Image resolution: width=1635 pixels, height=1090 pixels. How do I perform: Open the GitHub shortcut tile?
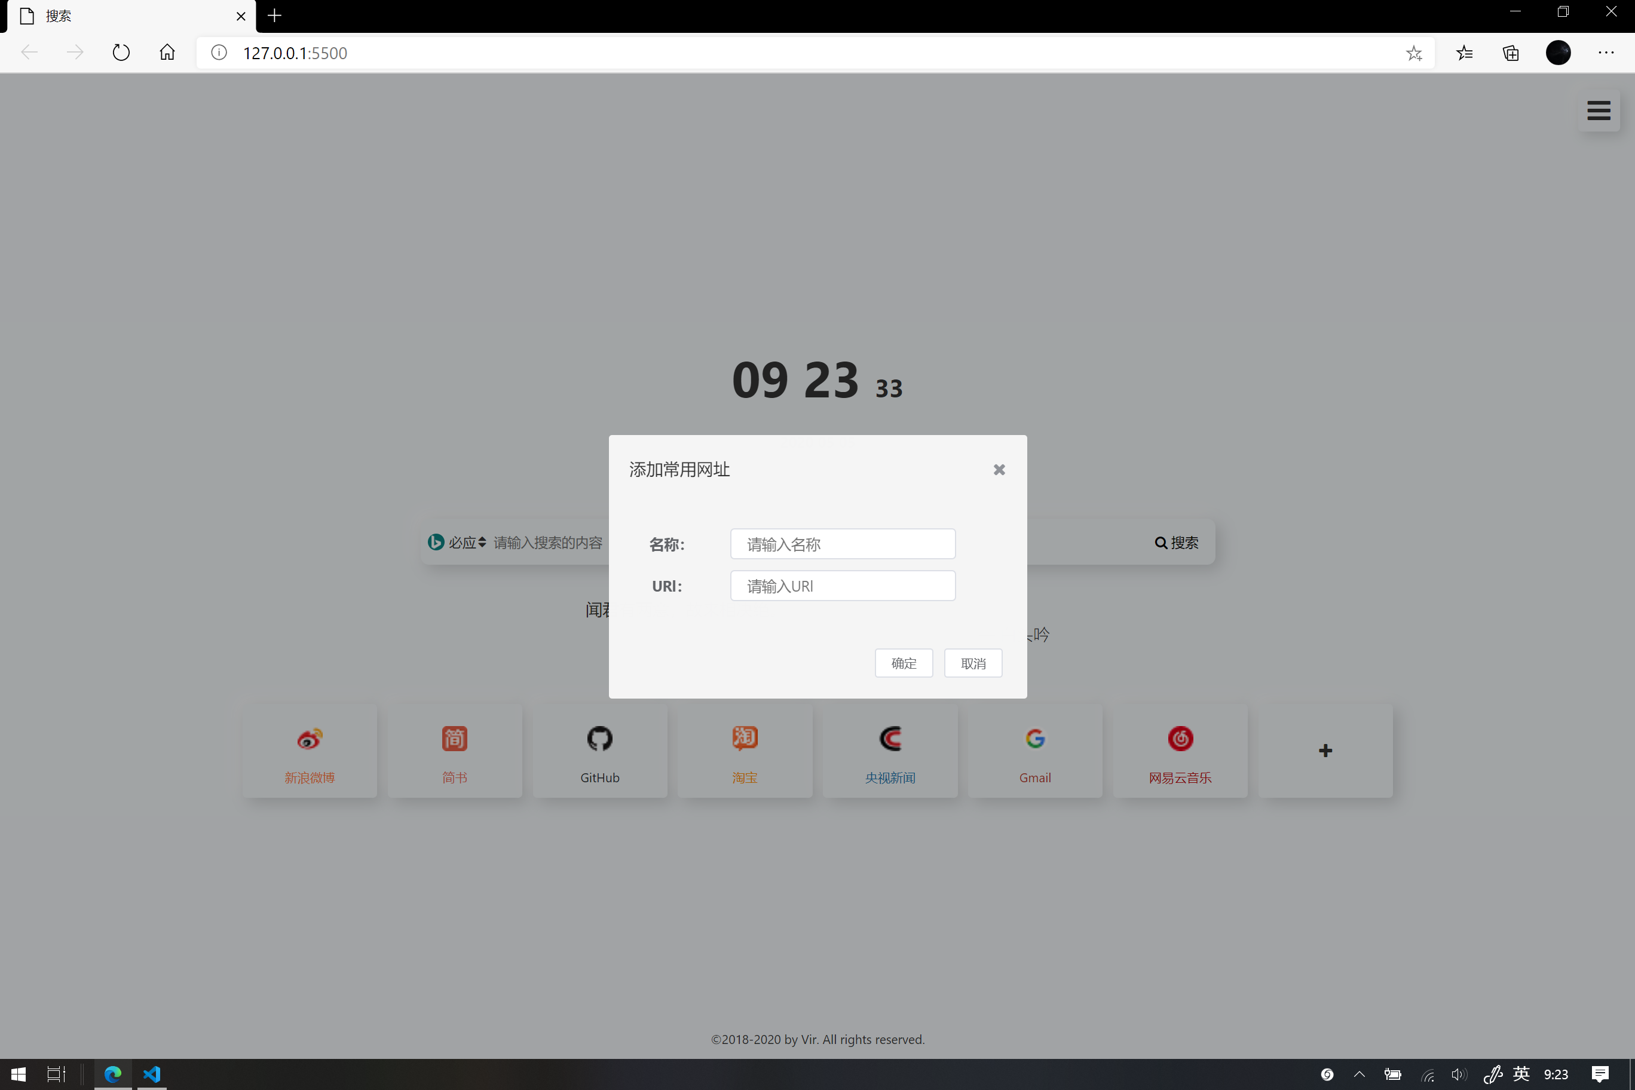[x=599, y=751]
